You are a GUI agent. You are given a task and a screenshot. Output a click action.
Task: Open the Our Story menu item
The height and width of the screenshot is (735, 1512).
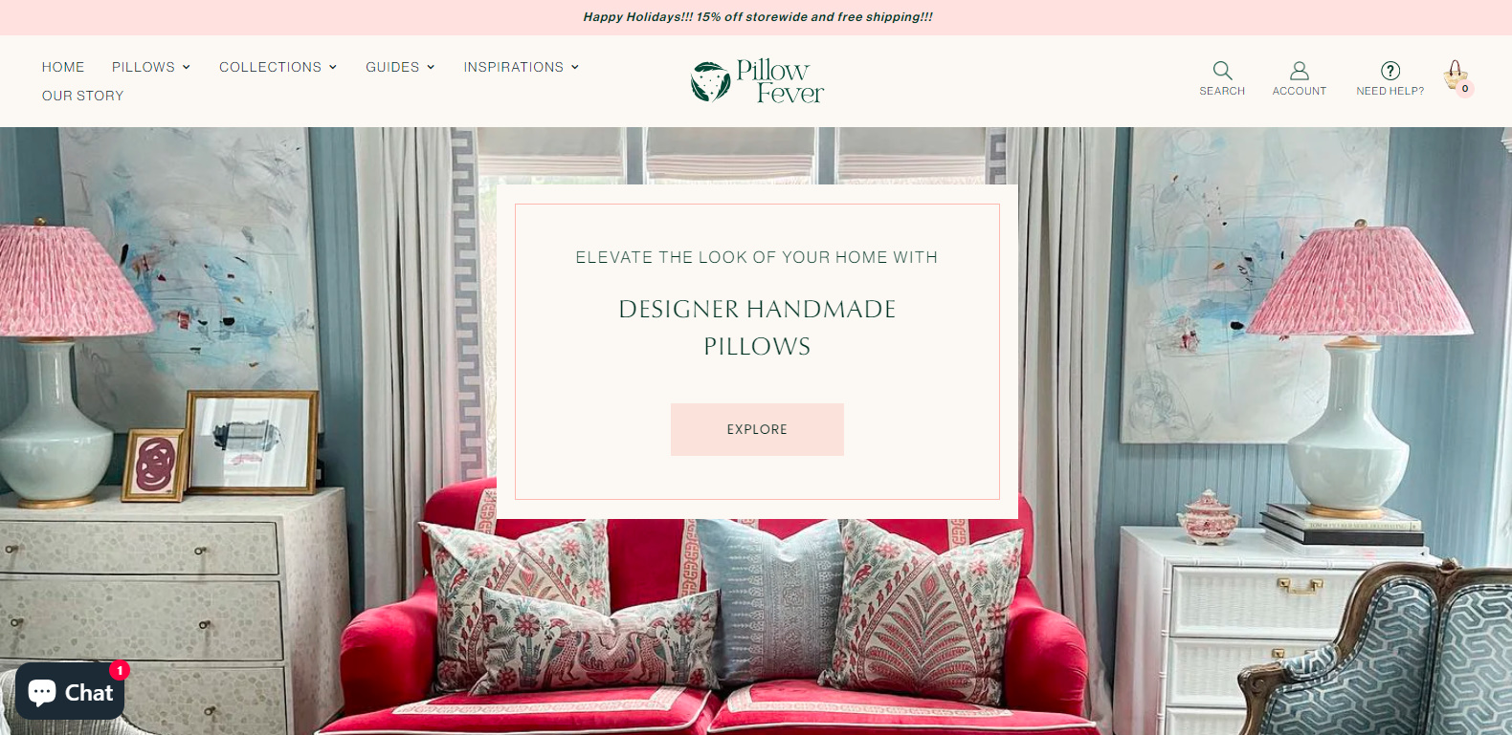(x=83, y=96)
